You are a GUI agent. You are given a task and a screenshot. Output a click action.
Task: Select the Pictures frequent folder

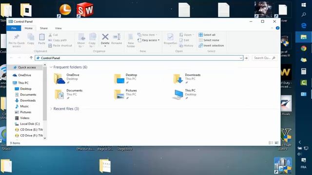tap(126, 94)
